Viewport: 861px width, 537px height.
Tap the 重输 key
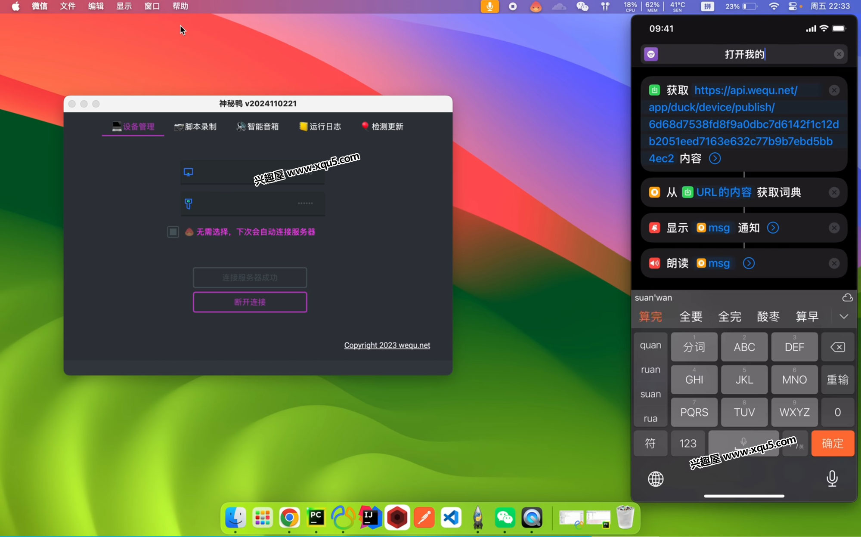point(837,380)
